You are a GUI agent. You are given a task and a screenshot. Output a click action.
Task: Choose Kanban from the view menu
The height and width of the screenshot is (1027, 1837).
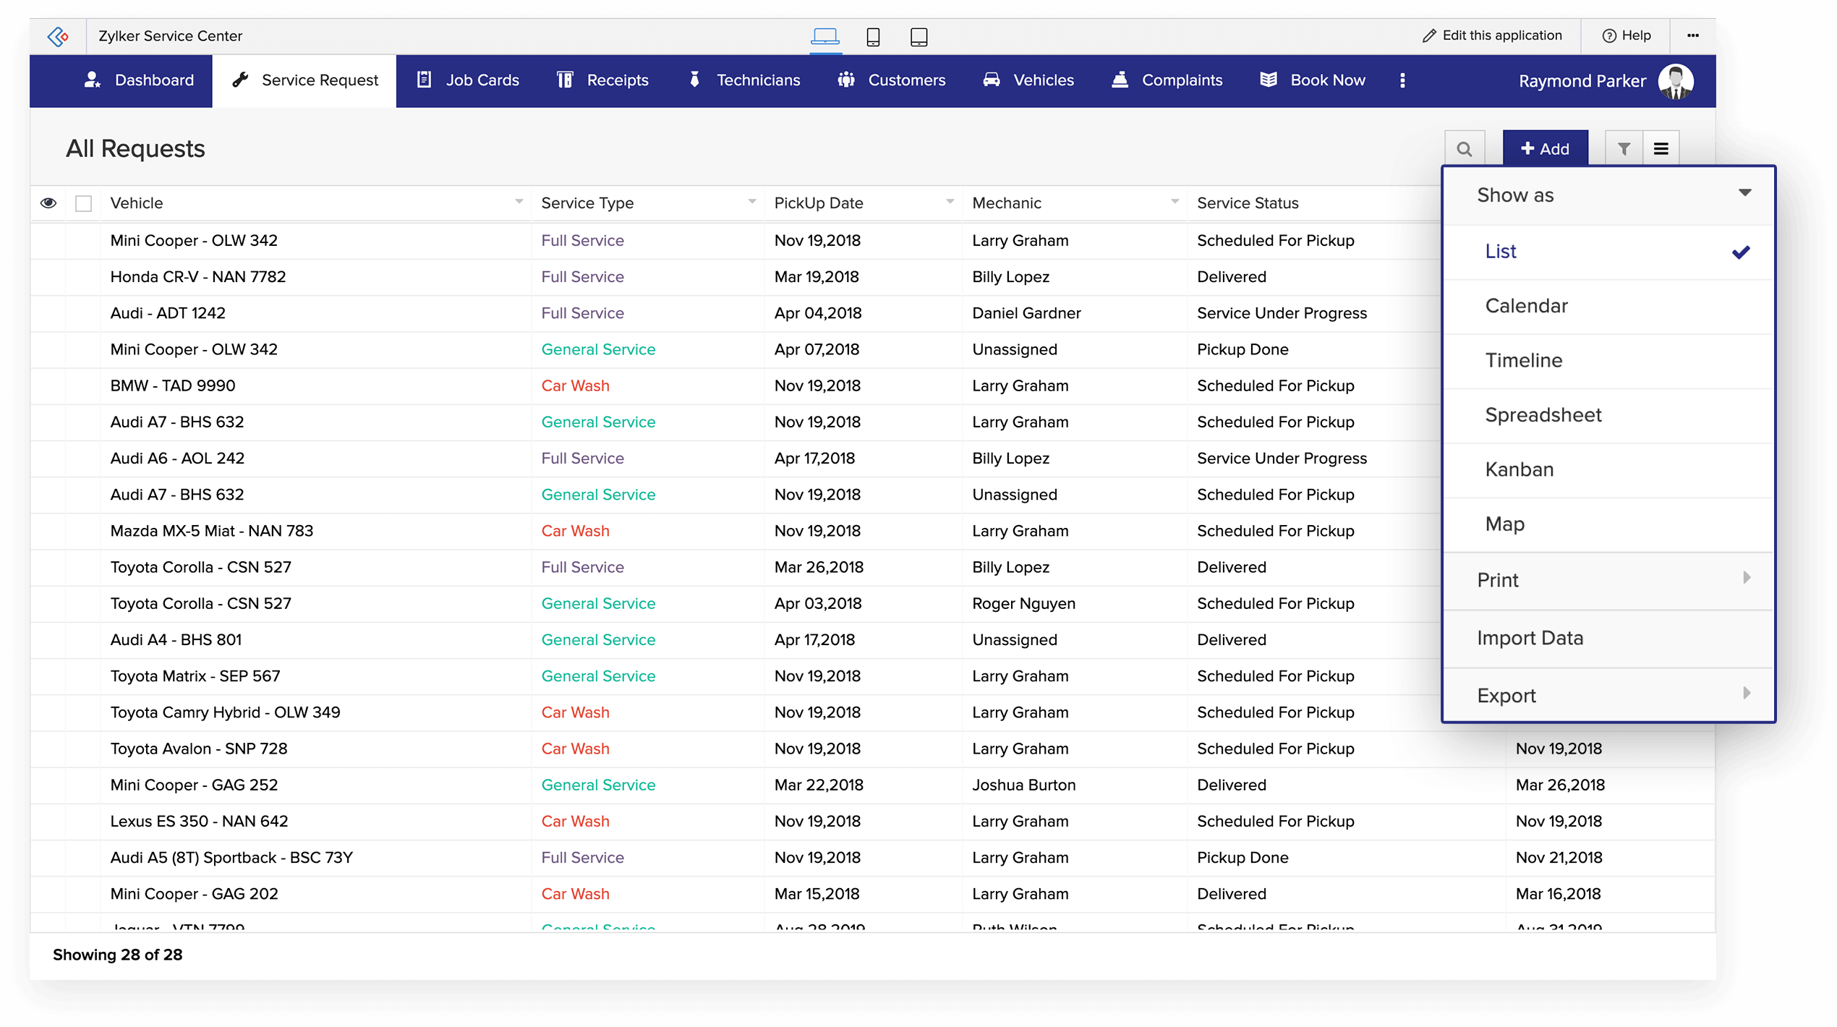[1519, 469]
